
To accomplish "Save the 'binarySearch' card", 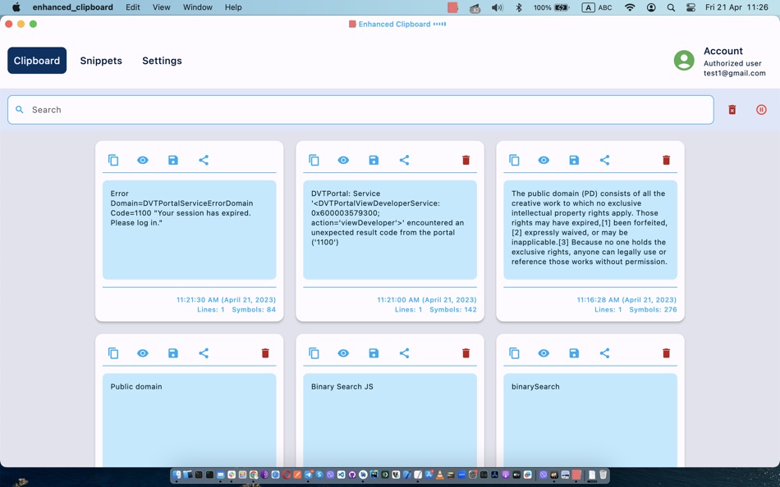I will pyautogui.click(x=574, y=353).
